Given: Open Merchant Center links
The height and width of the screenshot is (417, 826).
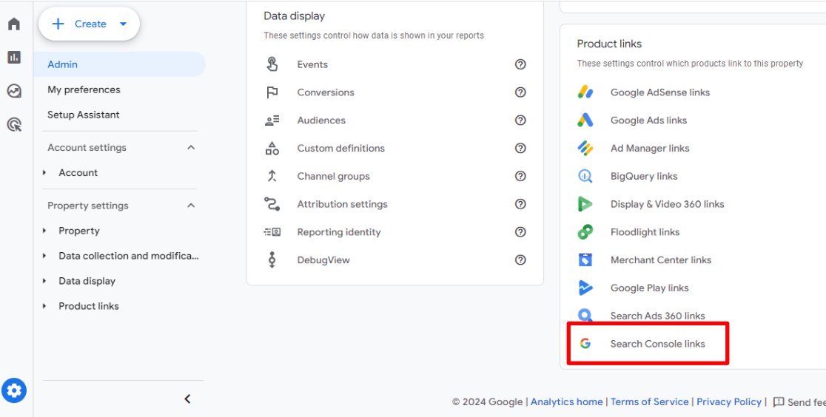Looking at the screenshot, I should 661,260.
